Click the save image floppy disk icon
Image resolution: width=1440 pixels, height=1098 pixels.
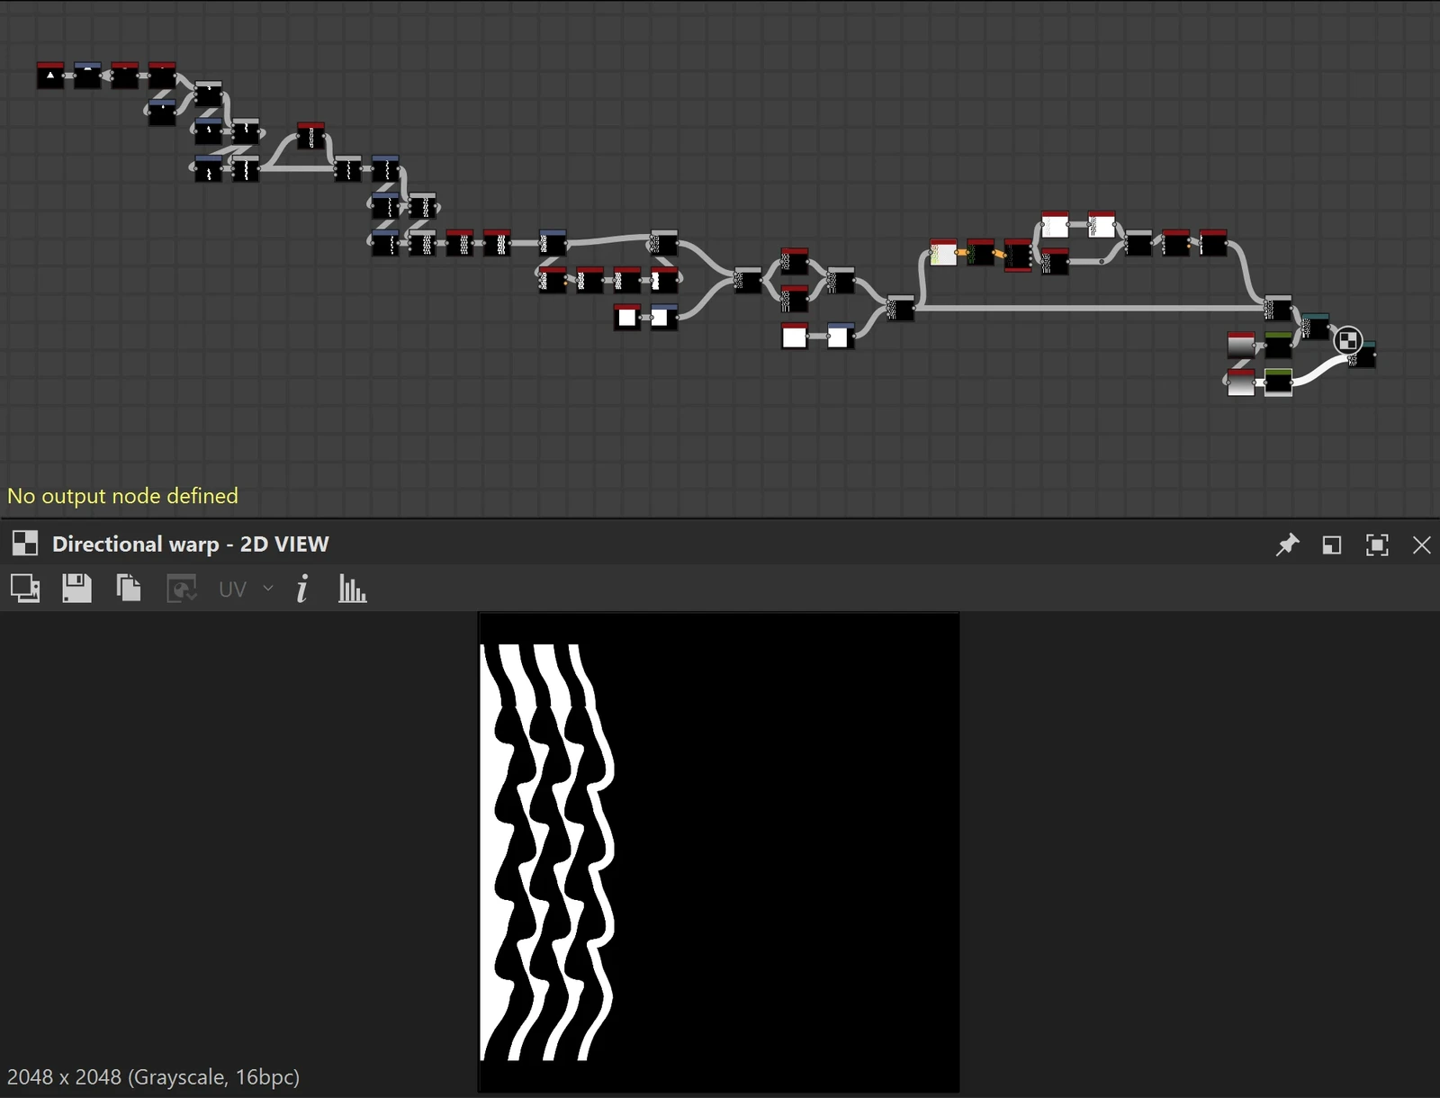(76, 589)
